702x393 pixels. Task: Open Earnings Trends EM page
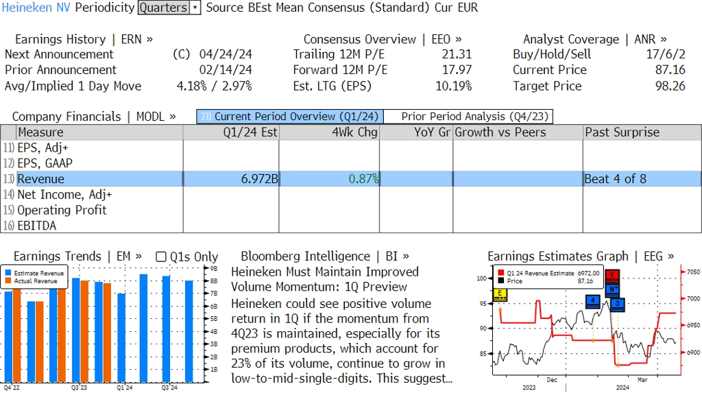(77, 257)
